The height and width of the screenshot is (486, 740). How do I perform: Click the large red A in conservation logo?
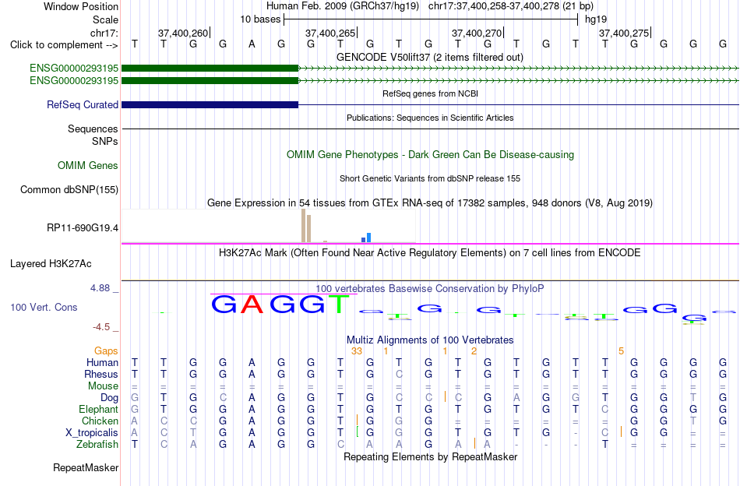click(252, 305)
